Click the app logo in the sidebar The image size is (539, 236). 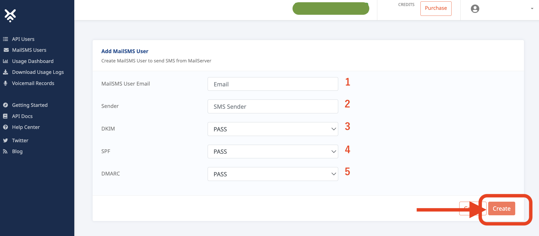[10, 15]
